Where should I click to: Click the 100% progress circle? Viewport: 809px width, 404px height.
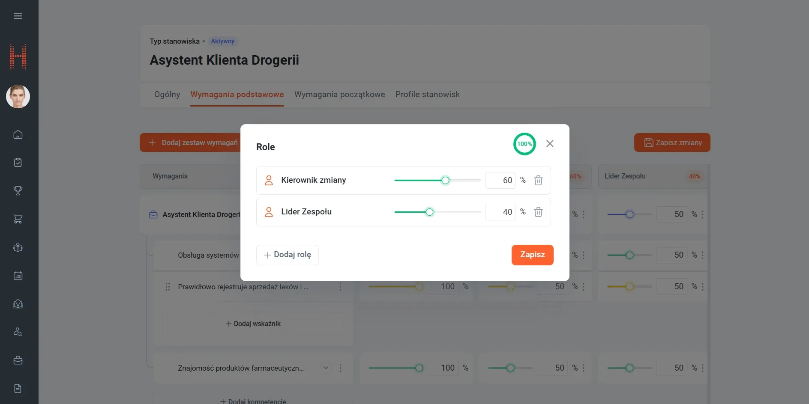pyautogui.click(x=524, y=144)
